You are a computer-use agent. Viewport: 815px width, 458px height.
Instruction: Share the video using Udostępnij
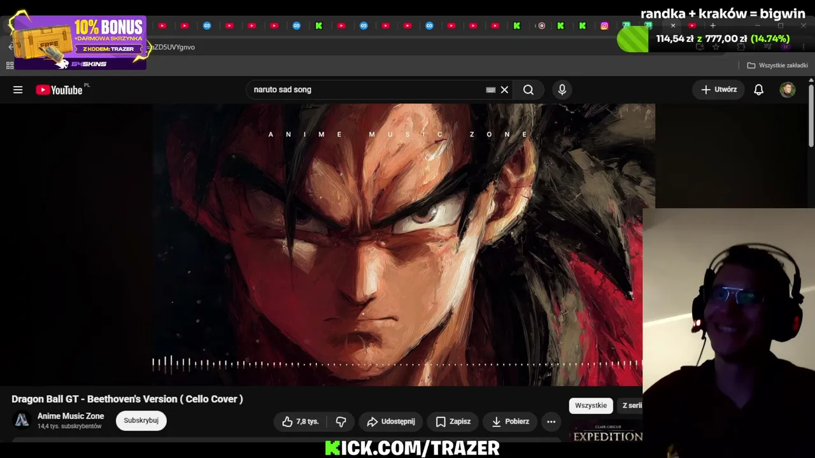[x=391, y=421]
